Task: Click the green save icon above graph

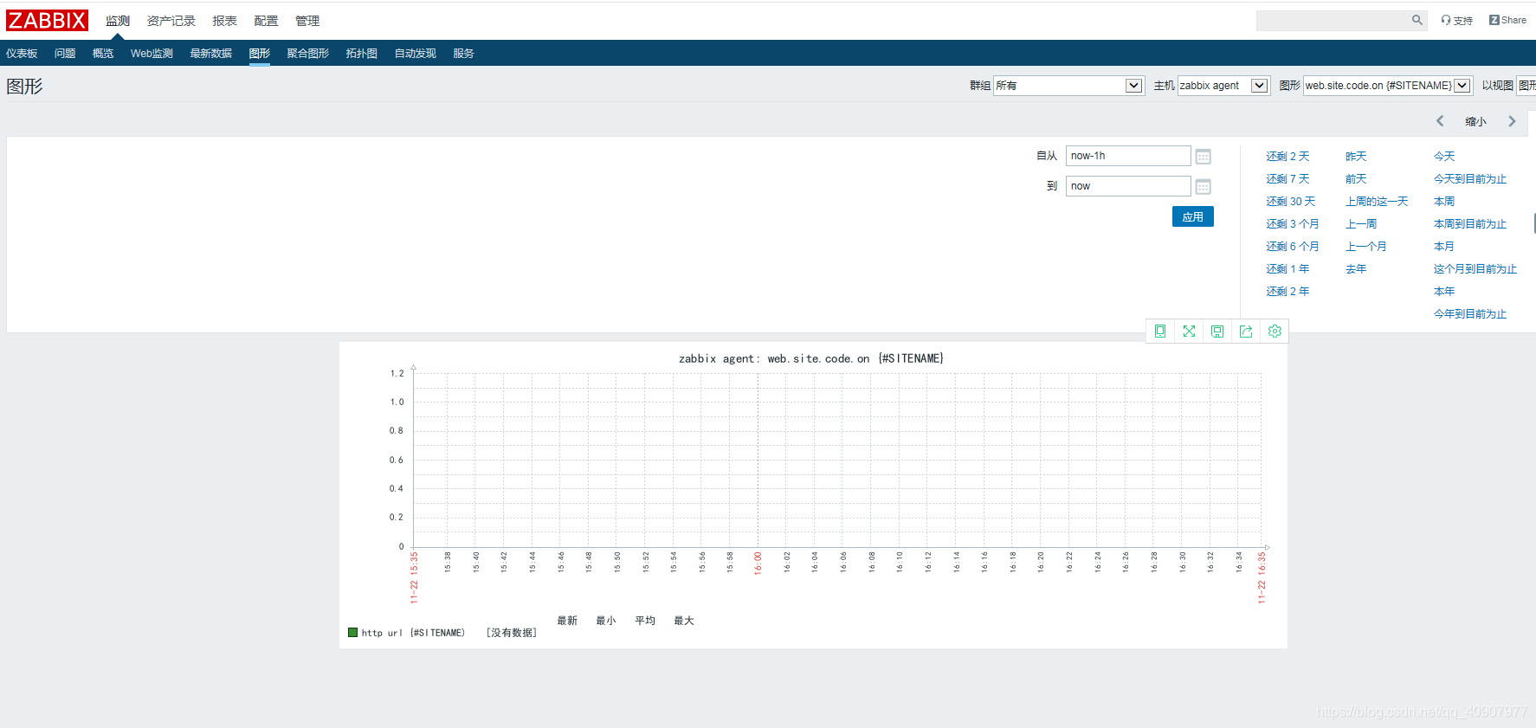Action: 1217,331
